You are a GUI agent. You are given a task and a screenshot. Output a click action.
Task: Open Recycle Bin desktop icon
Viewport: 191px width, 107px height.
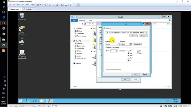(x=22, y=17)
